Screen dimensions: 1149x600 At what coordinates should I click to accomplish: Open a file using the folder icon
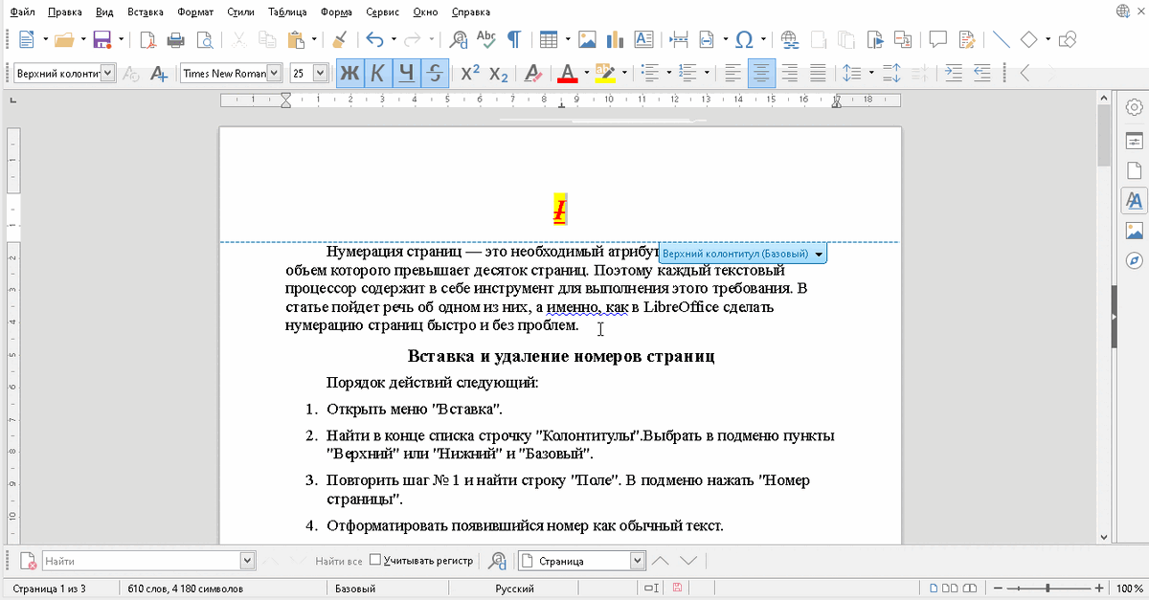(63, 40)
